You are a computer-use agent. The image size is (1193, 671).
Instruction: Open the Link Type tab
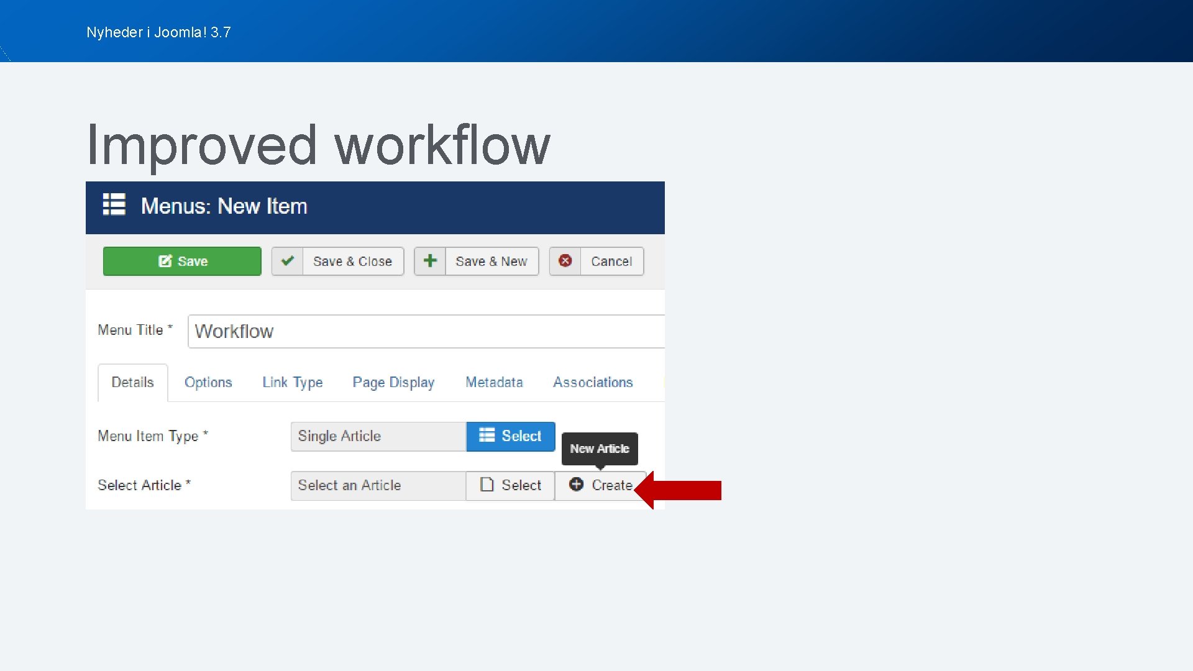(x=293, y=382)
